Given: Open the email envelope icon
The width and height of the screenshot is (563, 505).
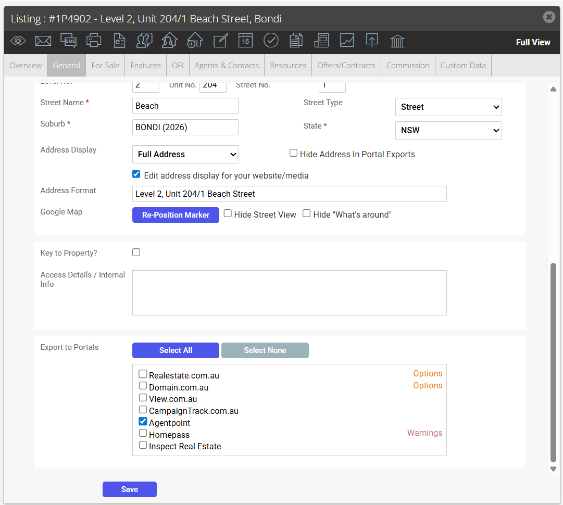Looking at the screenshot, I should [x=43, y=41].
